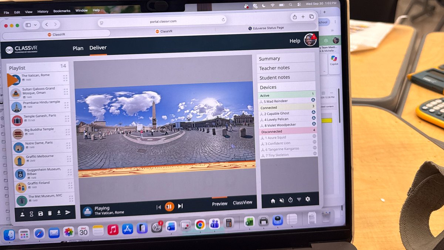Expand the Summary section

coord(286,58)
